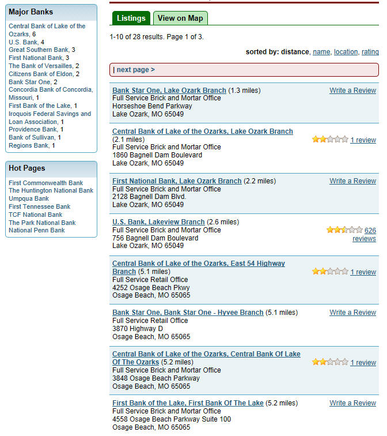This screenshot has width=387, height=436.
Task: Write a Review for First National Bank
Action: click(x=352, y=181)
